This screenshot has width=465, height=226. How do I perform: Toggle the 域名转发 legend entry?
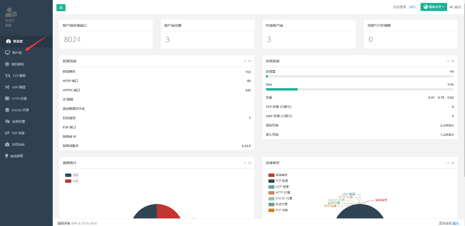click(278, 175)
